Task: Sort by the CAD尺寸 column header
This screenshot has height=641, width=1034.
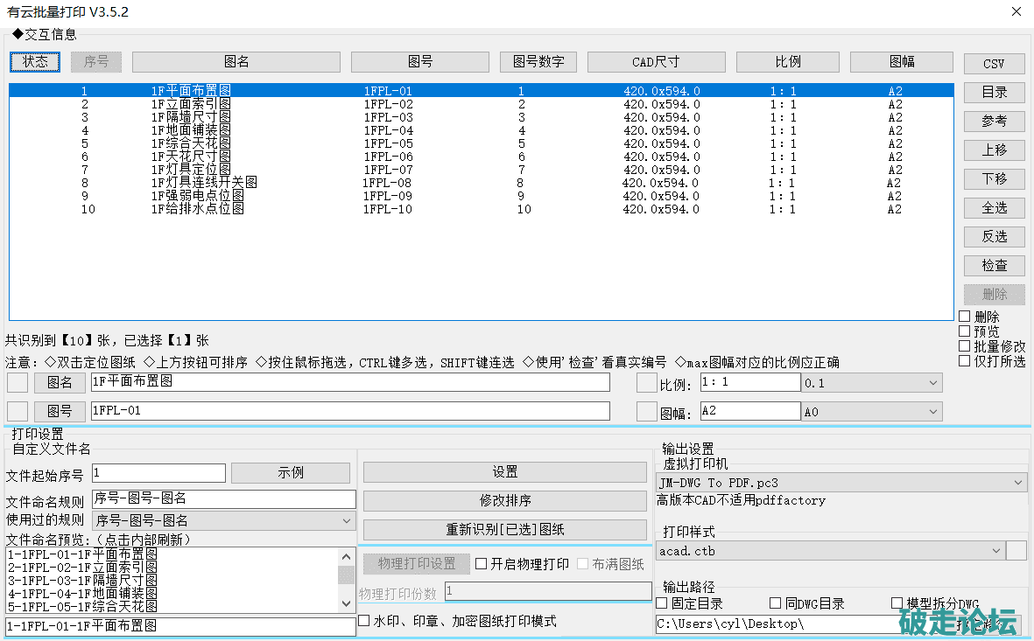Action: point(656,62)
